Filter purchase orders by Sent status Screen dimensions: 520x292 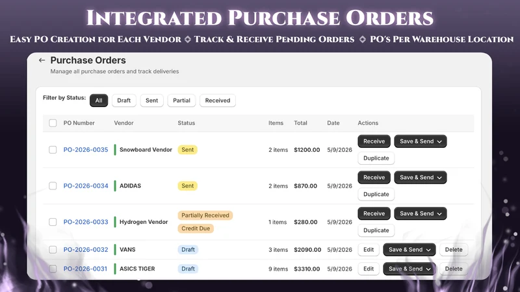tap(152, 101)
